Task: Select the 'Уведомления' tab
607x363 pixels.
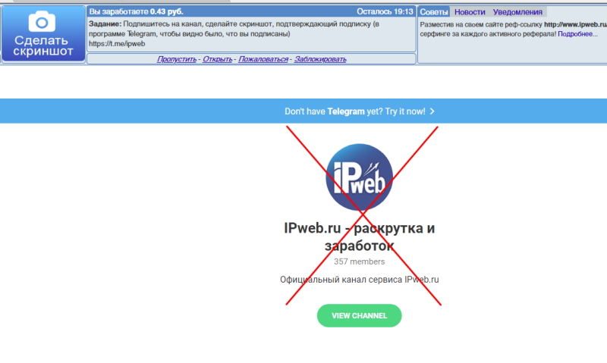Action: [x=517, y=12]
